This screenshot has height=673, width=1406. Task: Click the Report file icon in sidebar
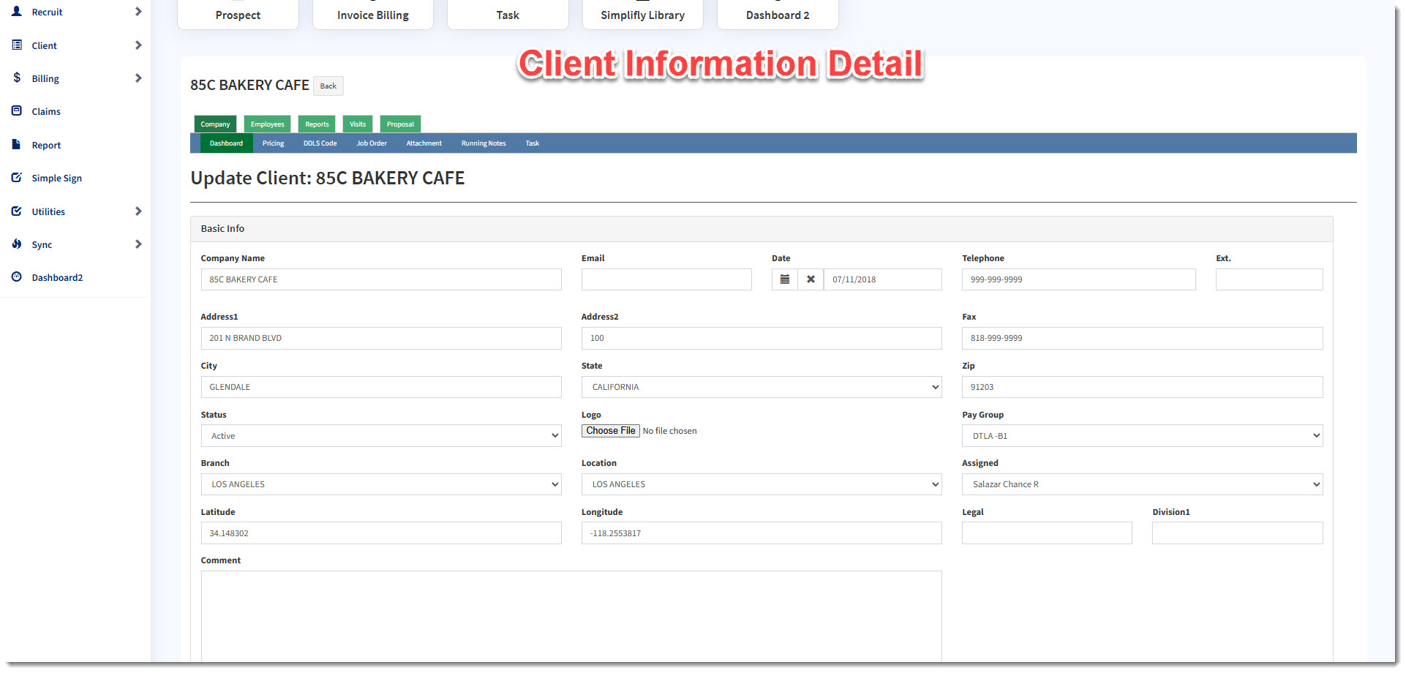pyautogui.click(x=17, y=145)
